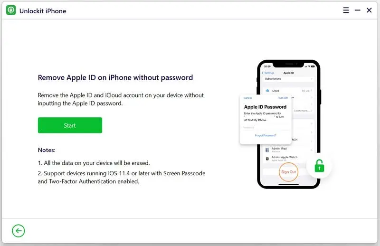The width and height of the screenshot is (380, 246).
Task: Expand the Admin' iPad row chevron
Action: [x=312, y=150]
